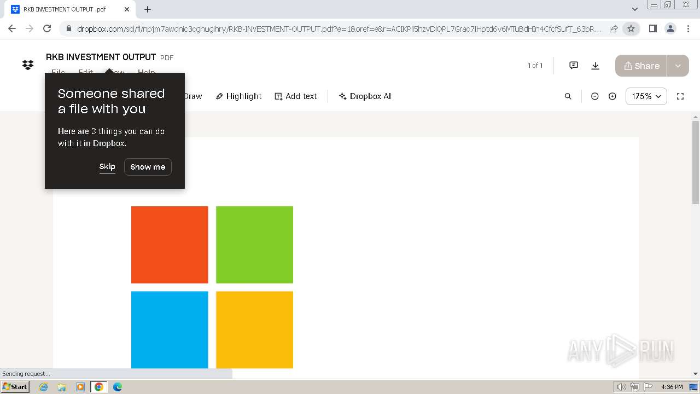Click the Share button

point(641,66)
